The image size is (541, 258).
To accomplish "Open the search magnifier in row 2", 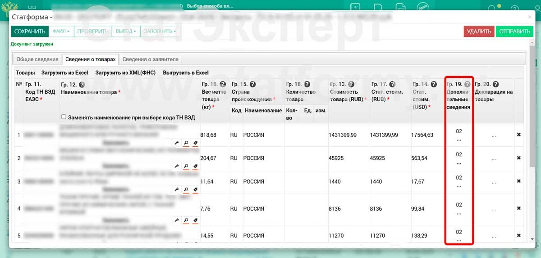I will click(x=186, y=166).
